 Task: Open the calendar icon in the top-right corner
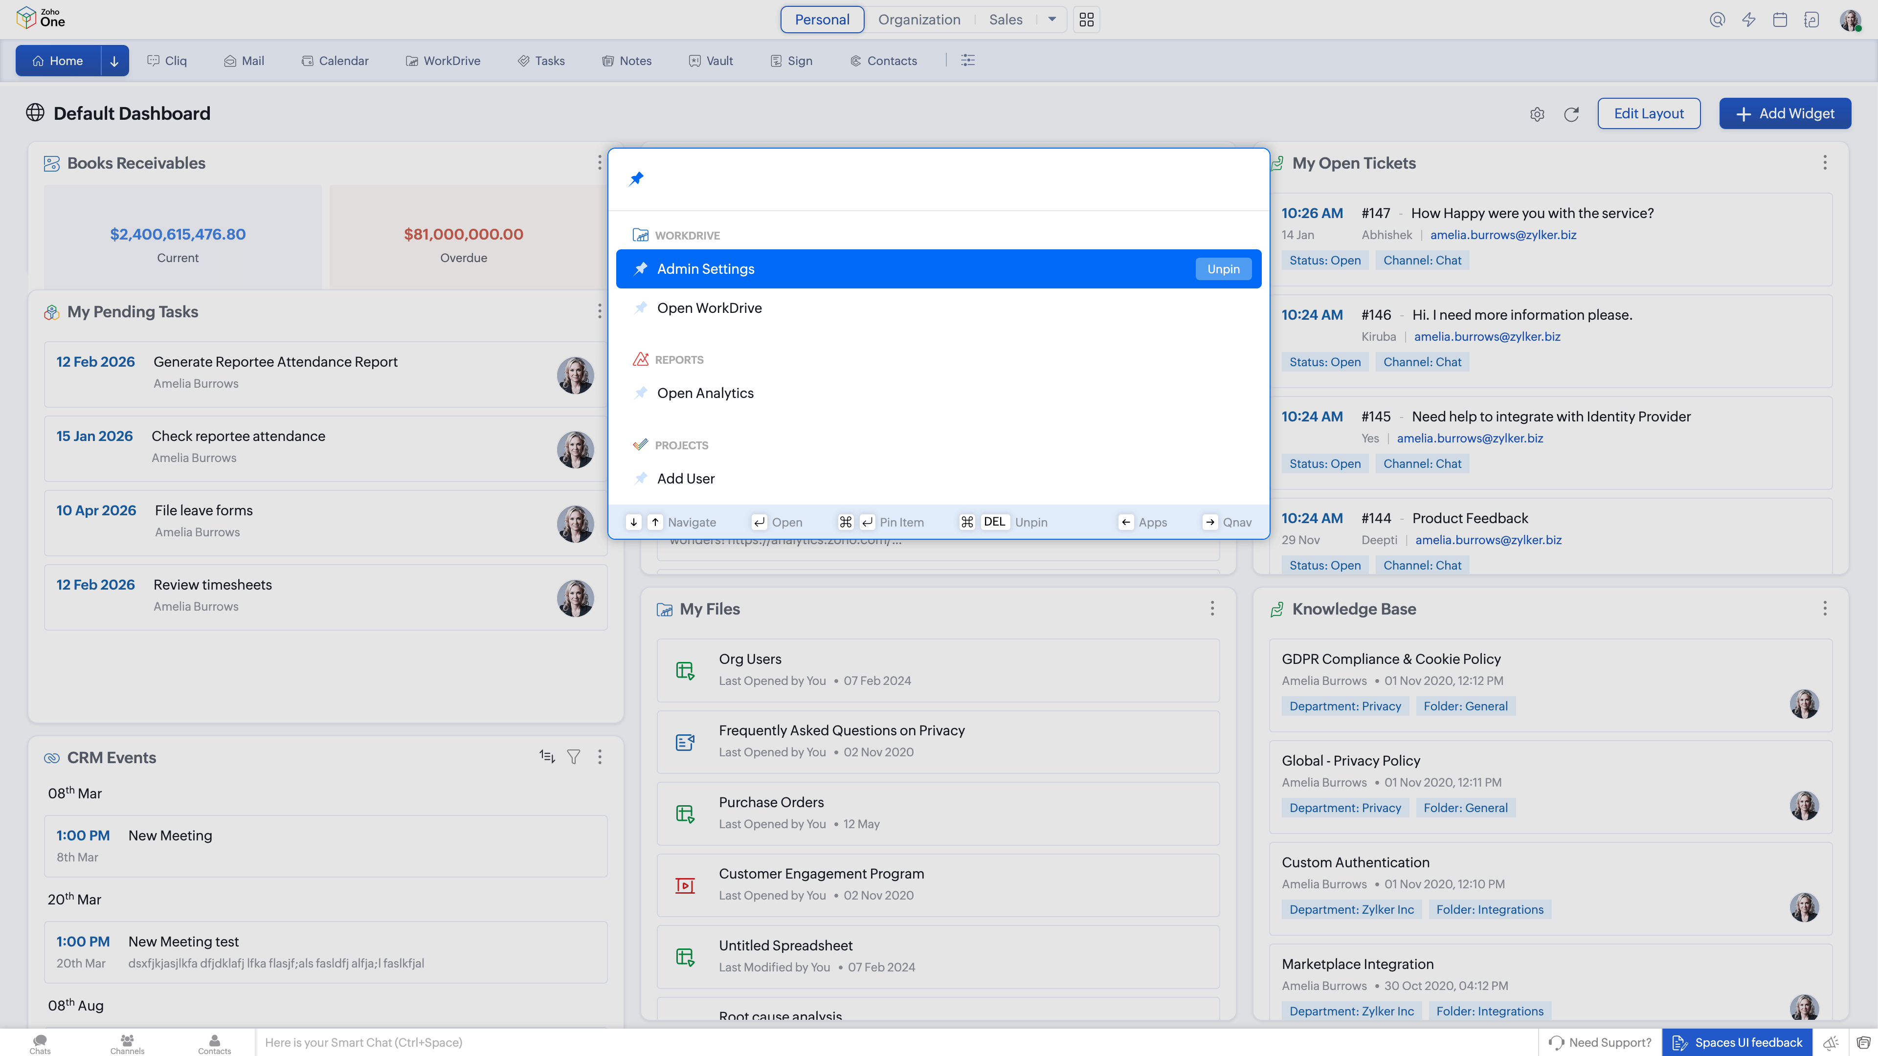[x=1780, y=20]
